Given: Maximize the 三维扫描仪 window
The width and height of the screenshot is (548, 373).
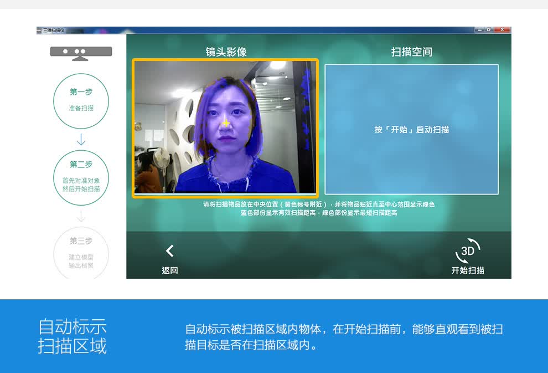Looking at the screenshot, I should point(489,29).
